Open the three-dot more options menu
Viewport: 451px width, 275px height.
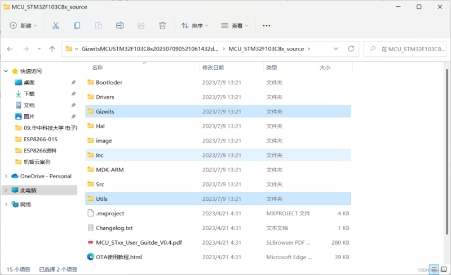coord(267,25)
